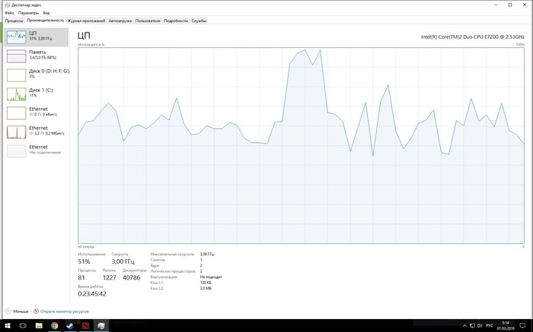Select Диск 0 (D: H: F: G:) in sidebar
533x332 pixels.
click(35, 74)
